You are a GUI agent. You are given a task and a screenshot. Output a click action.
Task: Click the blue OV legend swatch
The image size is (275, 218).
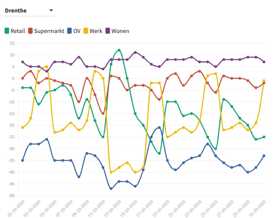pyautogui.click(x=69, y=31)
